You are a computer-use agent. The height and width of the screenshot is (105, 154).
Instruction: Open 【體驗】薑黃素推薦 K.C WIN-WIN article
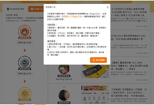pyautogui.click(x=129, y=66)
